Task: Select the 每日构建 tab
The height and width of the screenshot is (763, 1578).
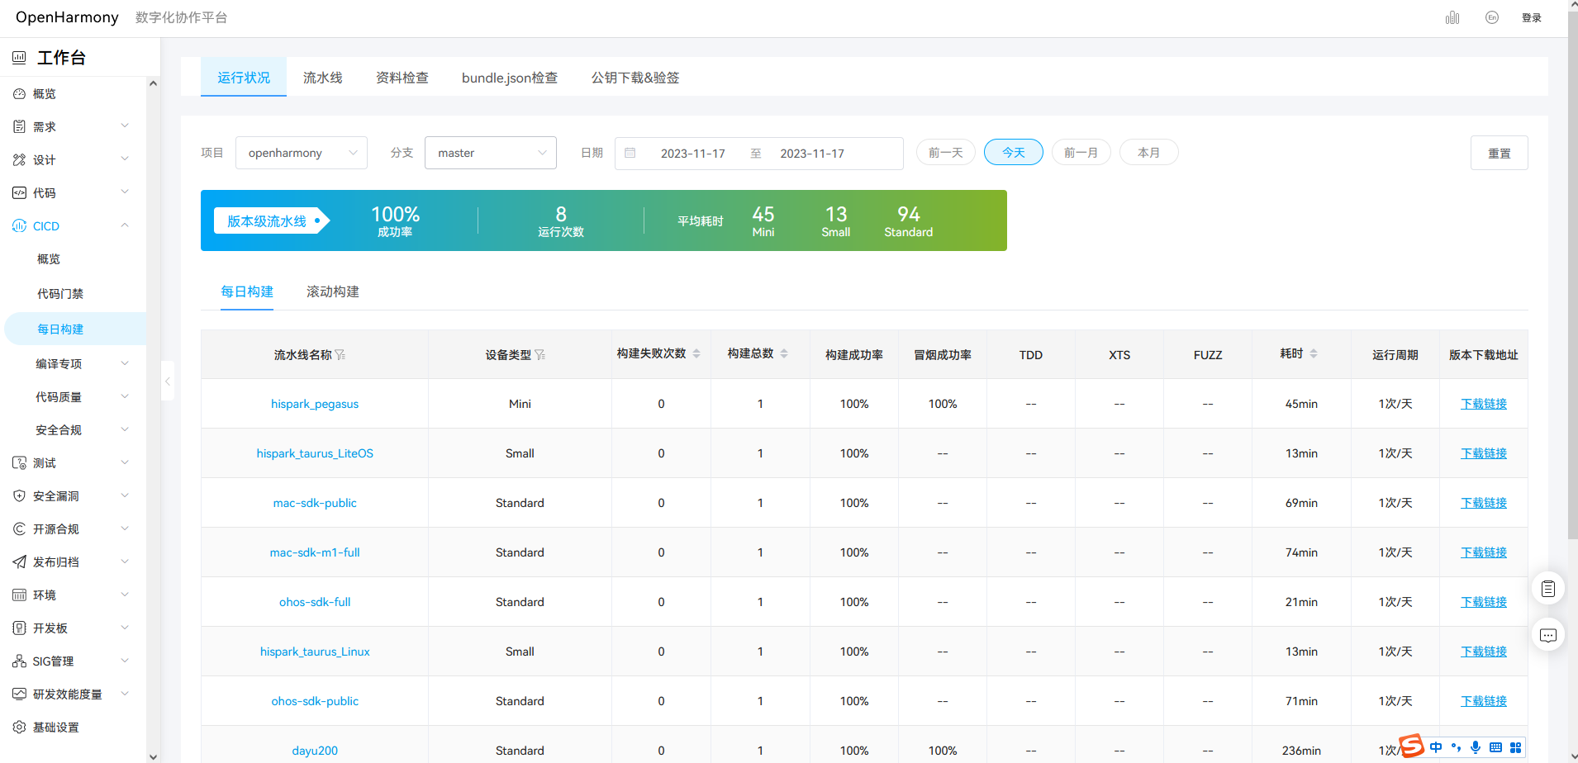Action: click(247, 291)
